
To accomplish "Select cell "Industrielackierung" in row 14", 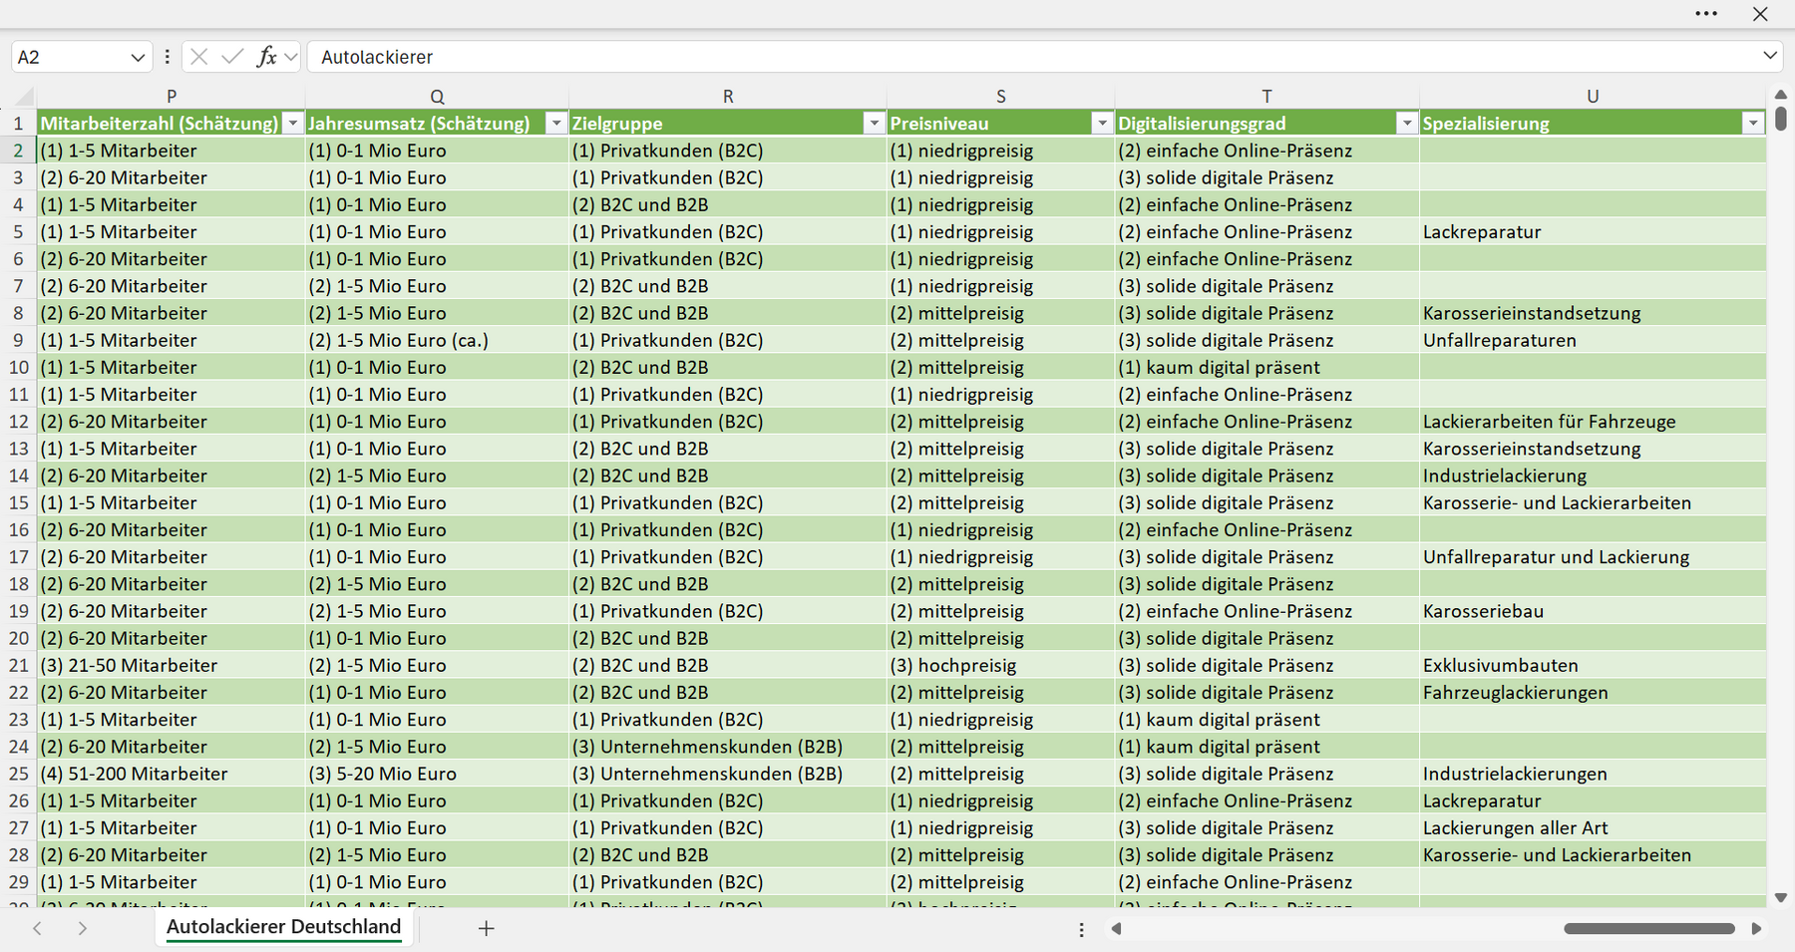I will tap(1593, 476).
